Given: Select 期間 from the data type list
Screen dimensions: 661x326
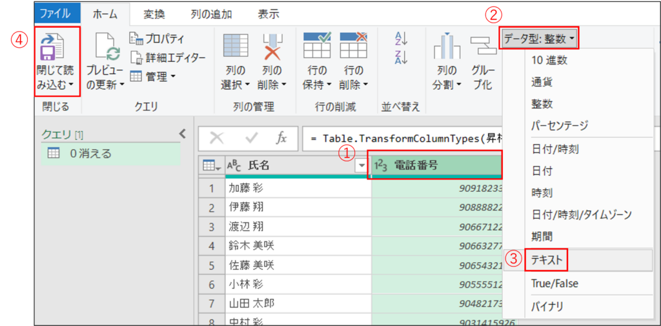Looking at the screenshot, I should [542, 236].
